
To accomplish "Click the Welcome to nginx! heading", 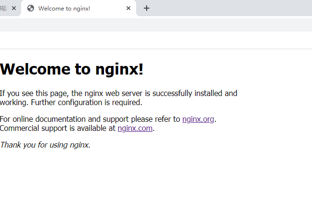I will tap(71, 69).
